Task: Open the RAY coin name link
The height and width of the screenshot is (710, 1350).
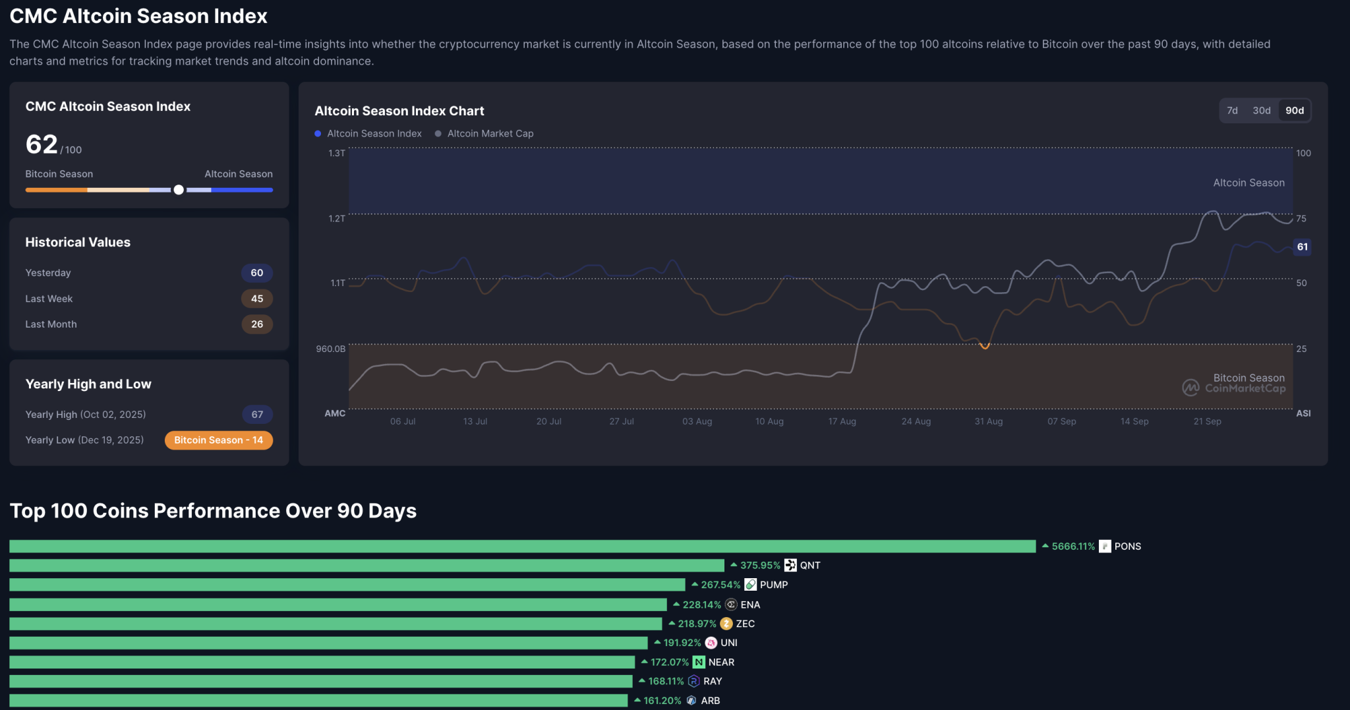Action: pyautogui.click(x=713, y=681)
